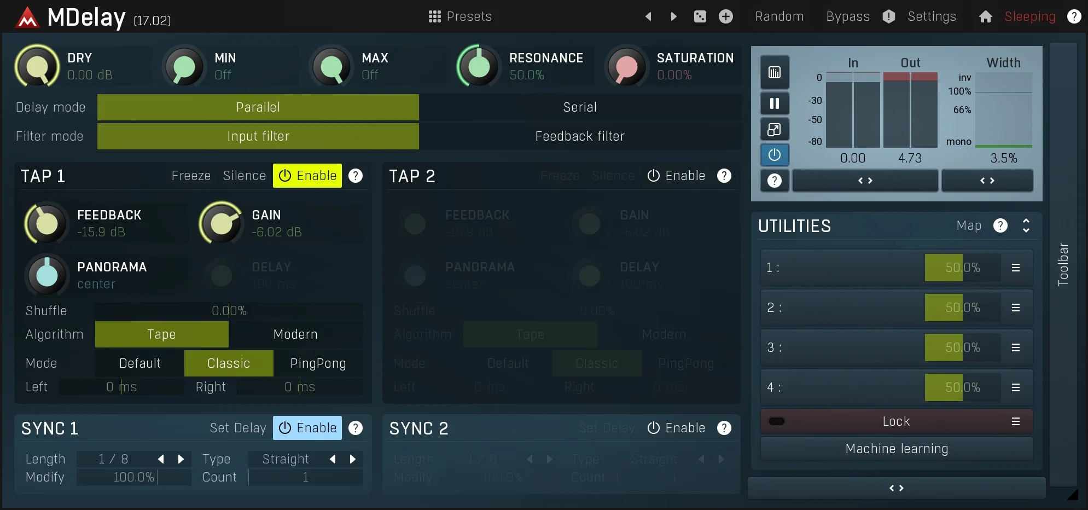Click the Shuffle slider in TAP 1
Viewport: 1088px width, 510px height.
(229, 311)
